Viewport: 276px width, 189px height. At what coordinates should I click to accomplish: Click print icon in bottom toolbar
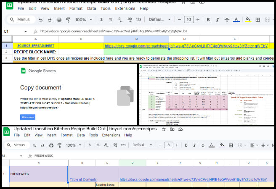click(x=51, y=145)
